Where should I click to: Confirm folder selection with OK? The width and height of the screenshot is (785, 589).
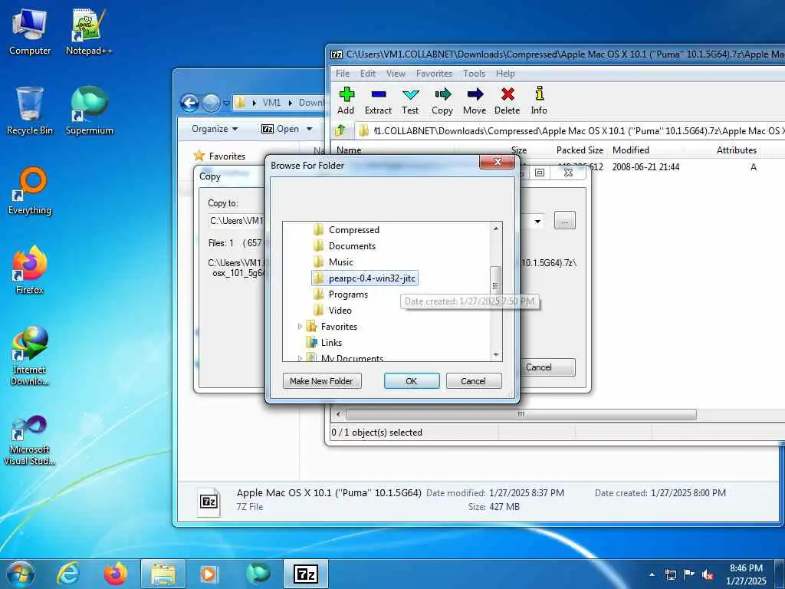[x=412, y=381]
